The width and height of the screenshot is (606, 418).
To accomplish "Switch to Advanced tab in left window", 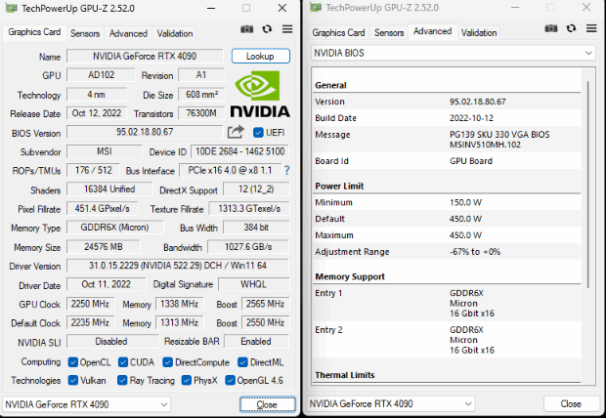I will point(128,33).
